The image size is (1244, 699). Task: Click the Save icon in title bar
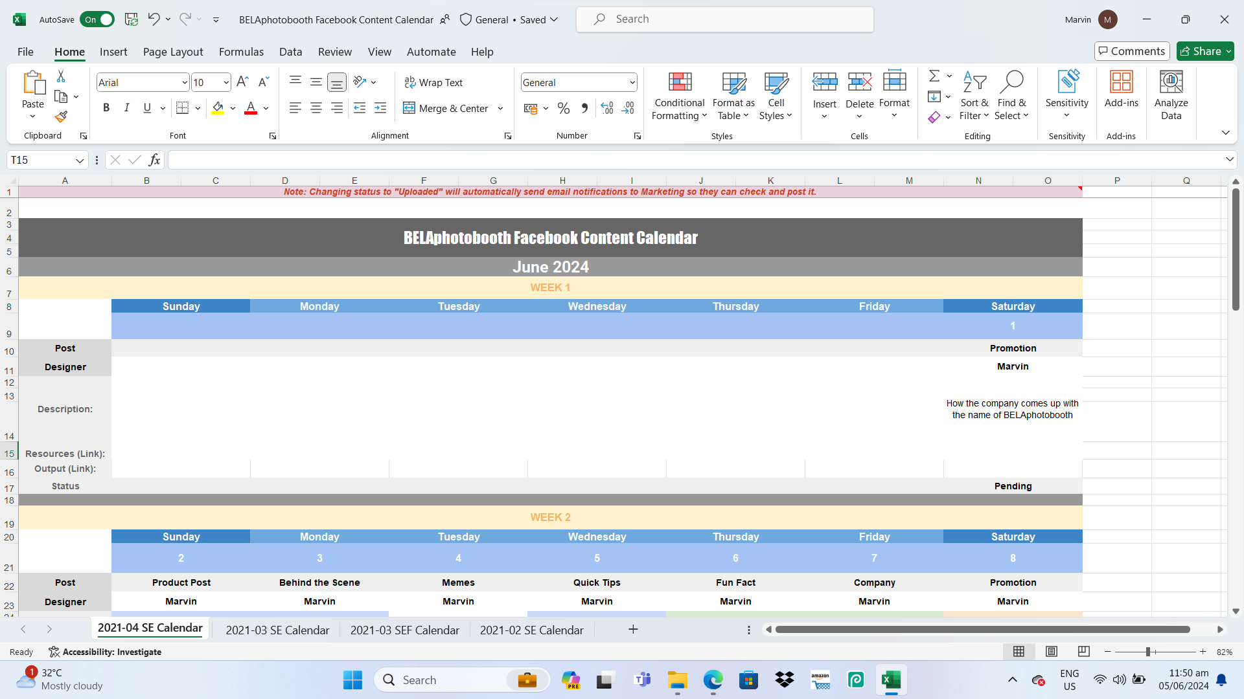point(132,19)
